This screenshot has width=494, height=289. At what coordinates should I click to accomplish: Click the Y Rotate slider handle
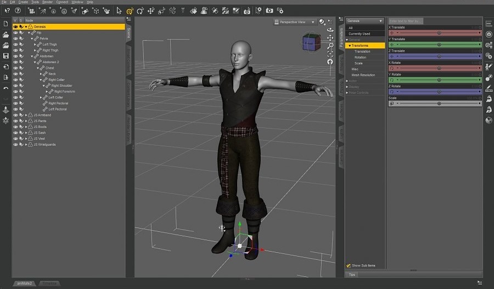pos(439,80)
